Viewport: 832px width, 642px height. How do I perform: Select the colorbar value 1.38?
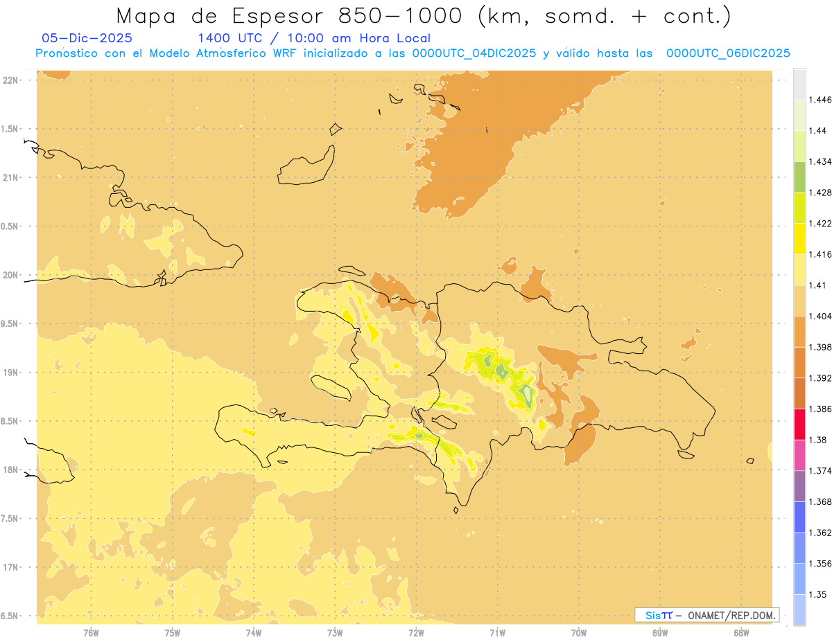coord(818,440)
